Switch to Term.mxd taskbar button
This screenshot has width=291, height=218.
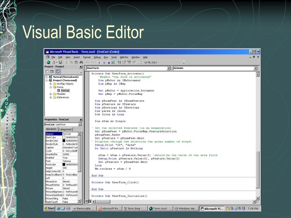[x=161, y=209]
